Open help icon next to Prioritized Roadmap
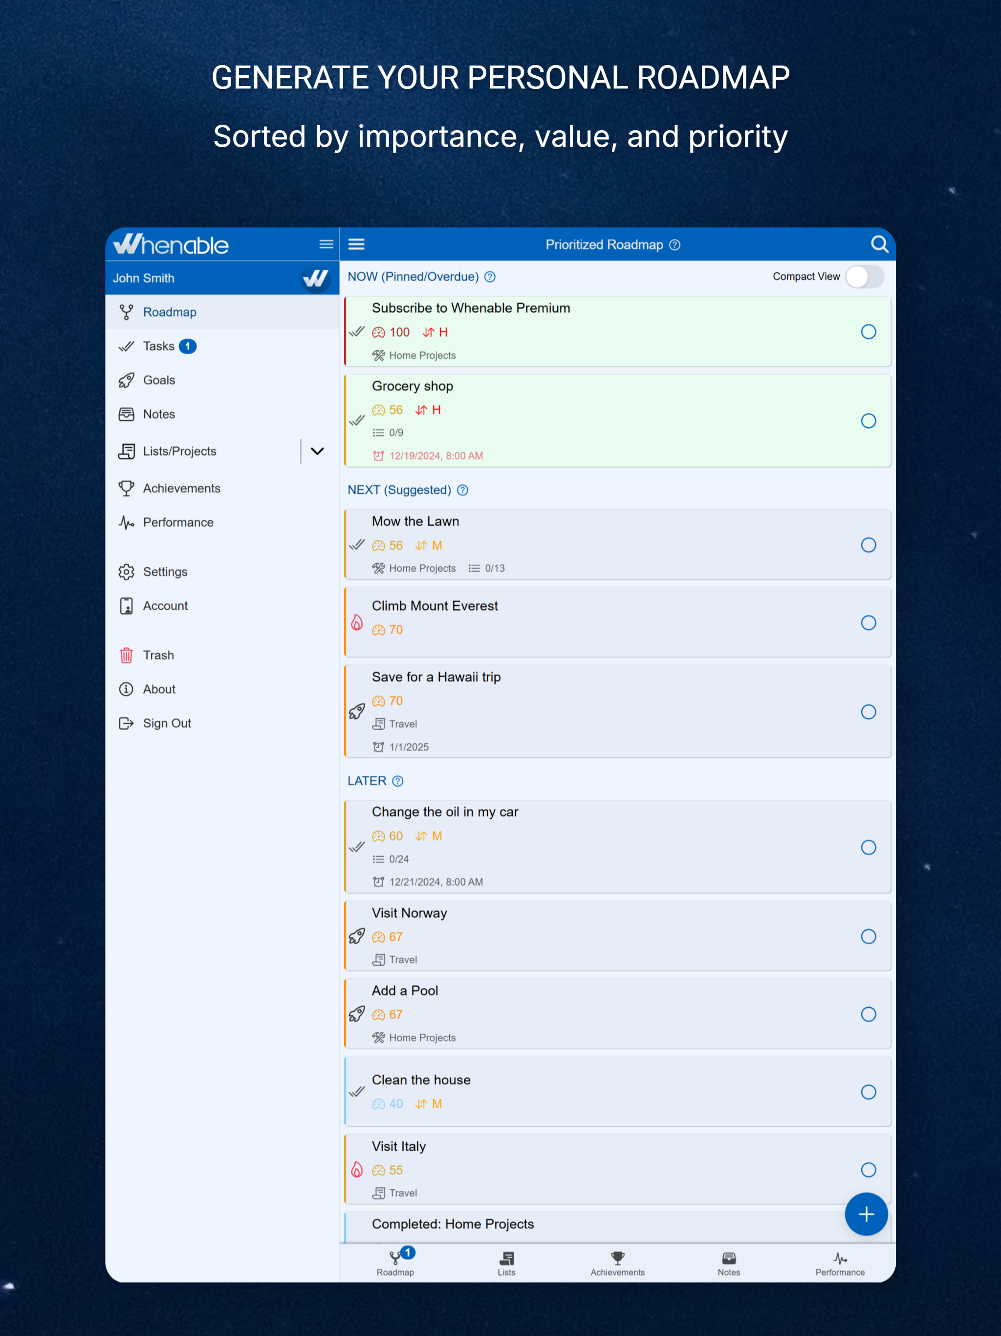The image size is (1001, 1336). [x=675, y=245]
